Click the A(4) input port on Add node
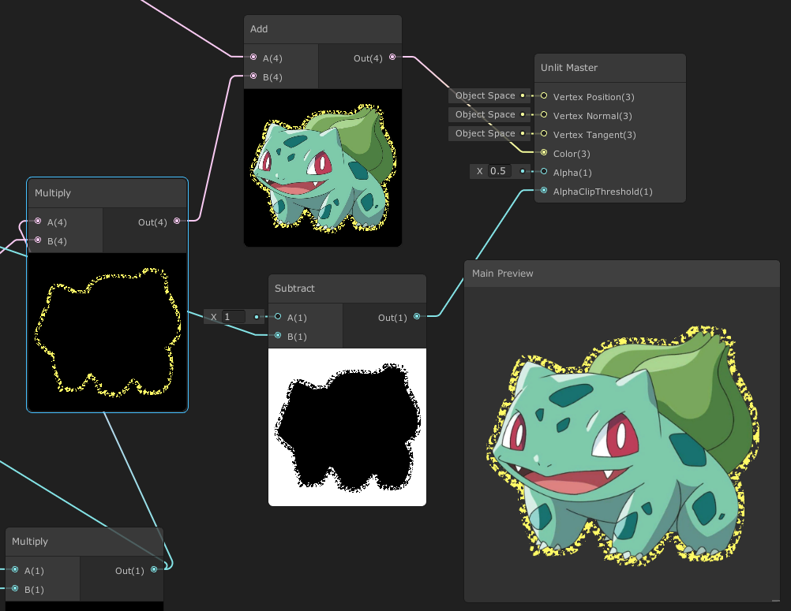 point(253,58)
